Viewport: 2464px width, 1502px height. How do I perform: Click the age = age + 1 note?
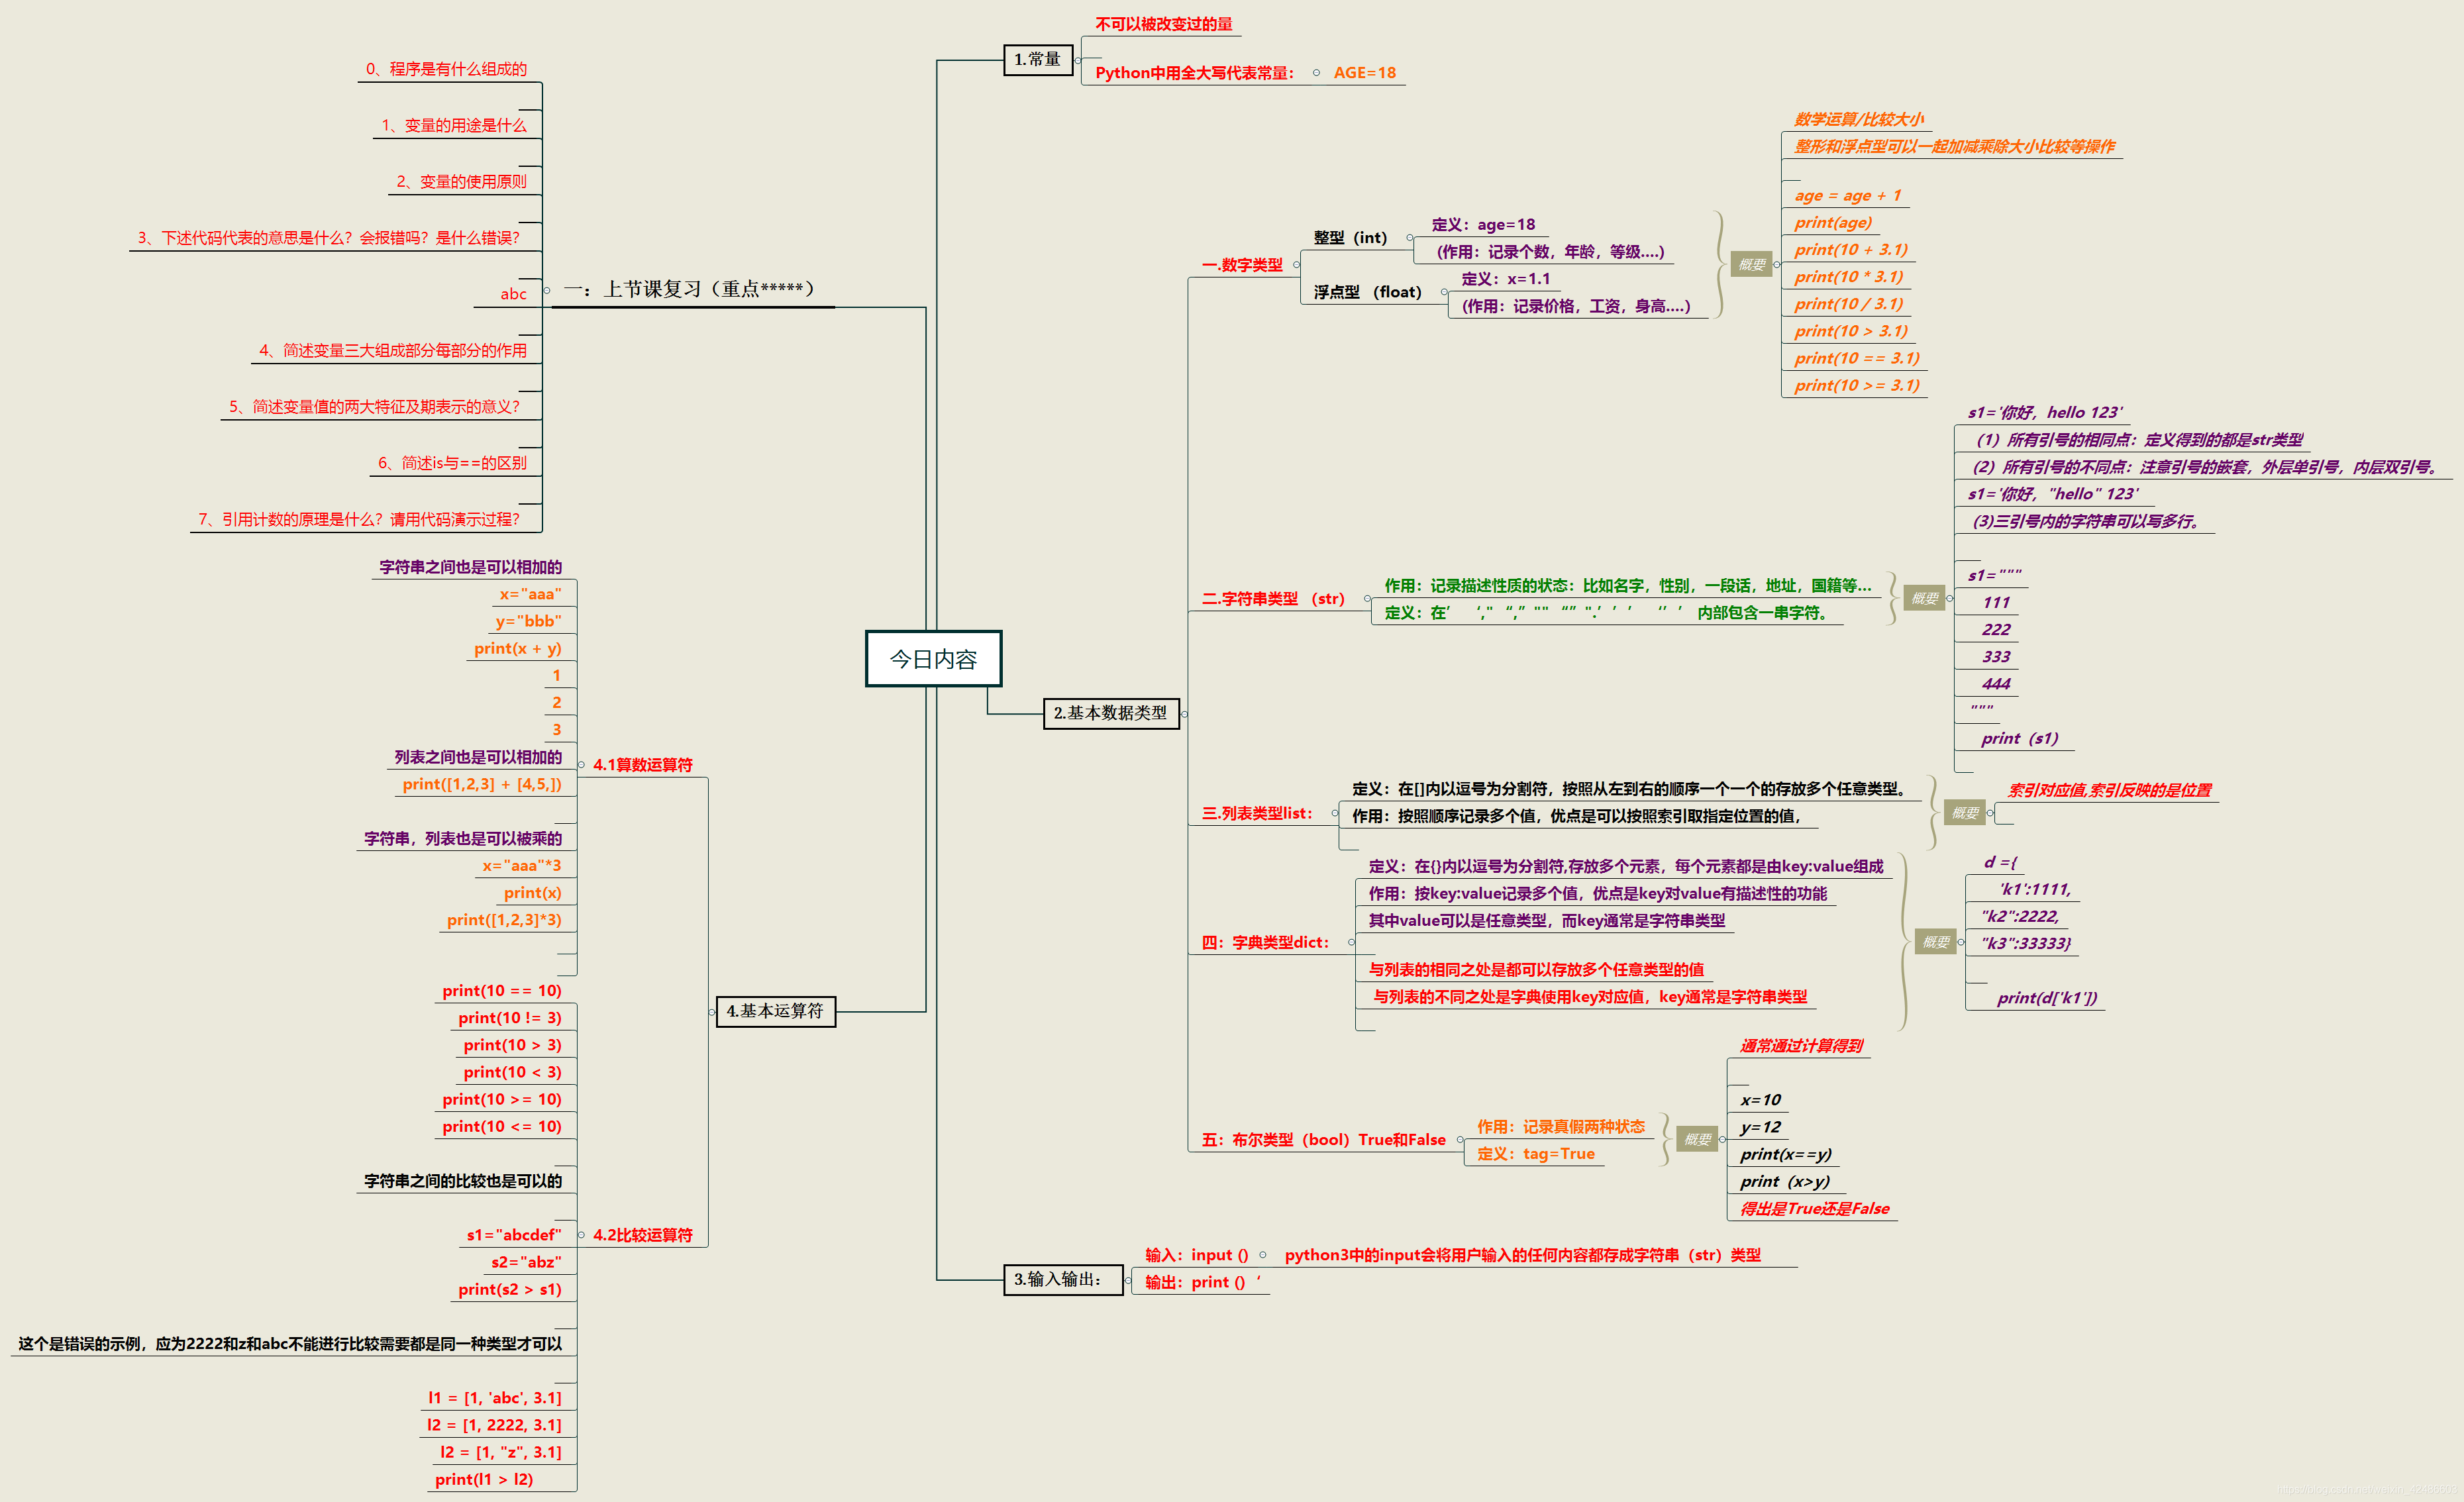point(1847,195)
